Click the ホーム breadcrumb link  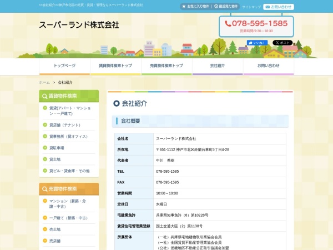coord(44,82)
